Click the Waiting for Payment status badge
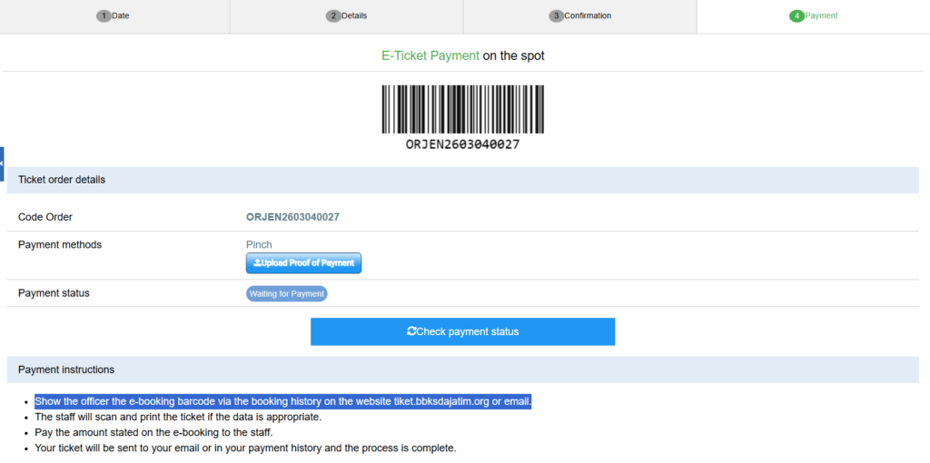Screen dimensions: 930x463 [286, 294]
